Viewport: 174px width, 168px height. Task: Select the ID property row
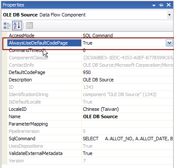90,87
